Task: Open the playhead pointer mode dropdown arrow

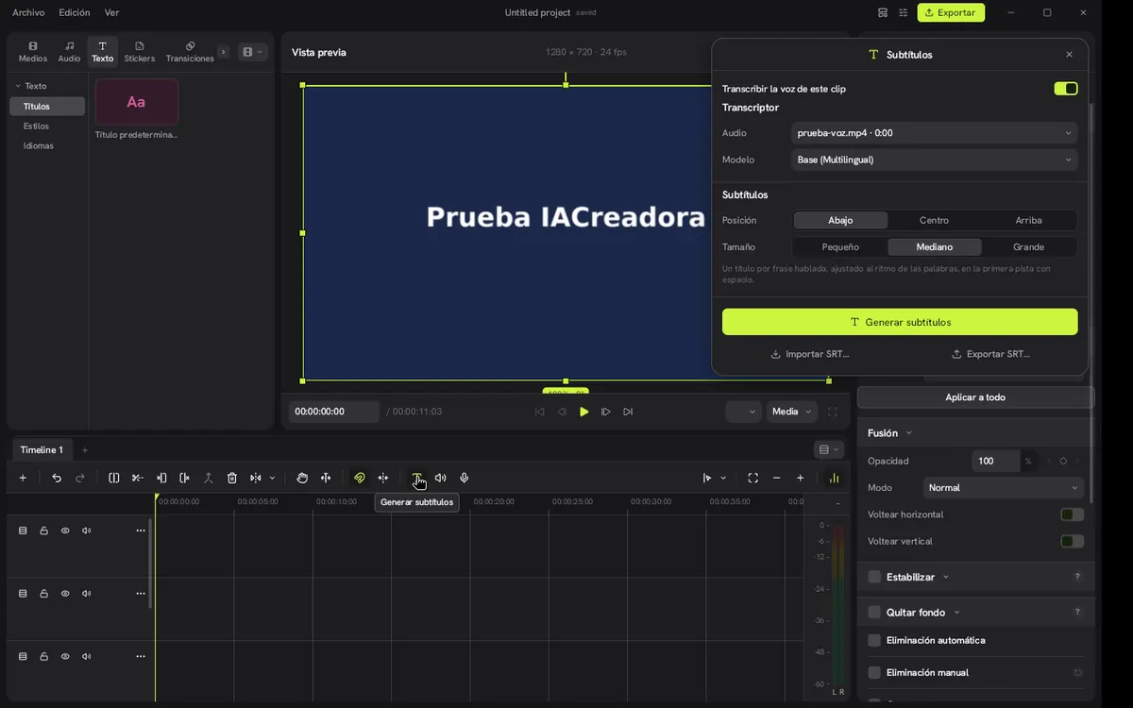Action: click(723, 478)
